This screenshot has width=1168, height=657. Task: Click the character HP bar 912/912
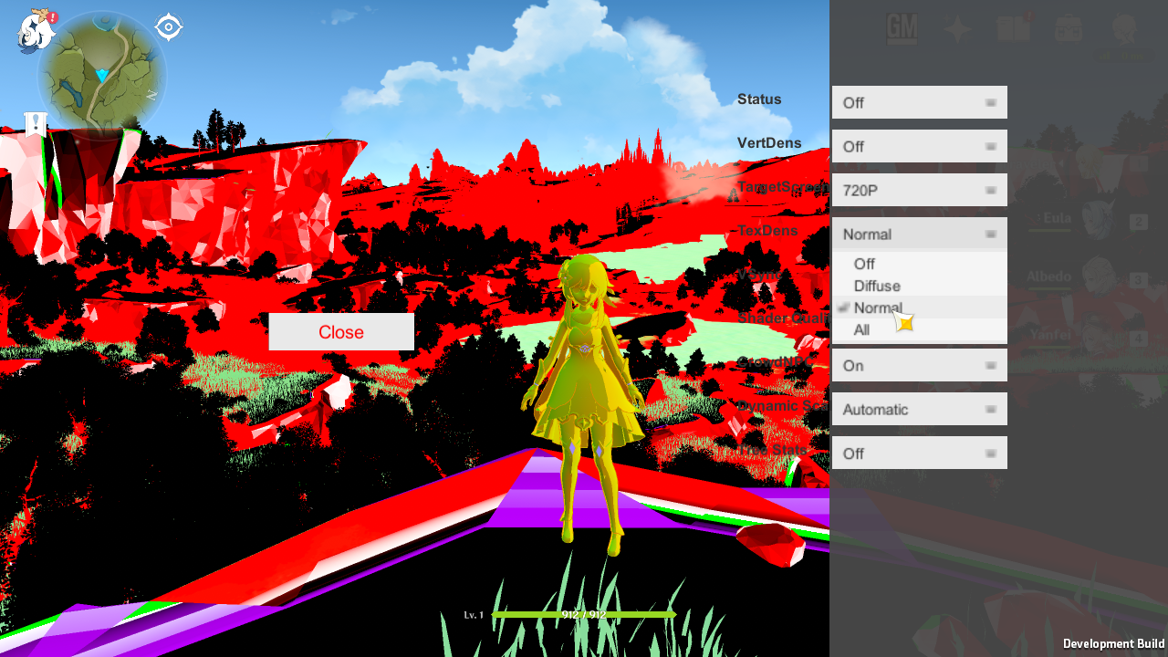(x=584, y=614)
